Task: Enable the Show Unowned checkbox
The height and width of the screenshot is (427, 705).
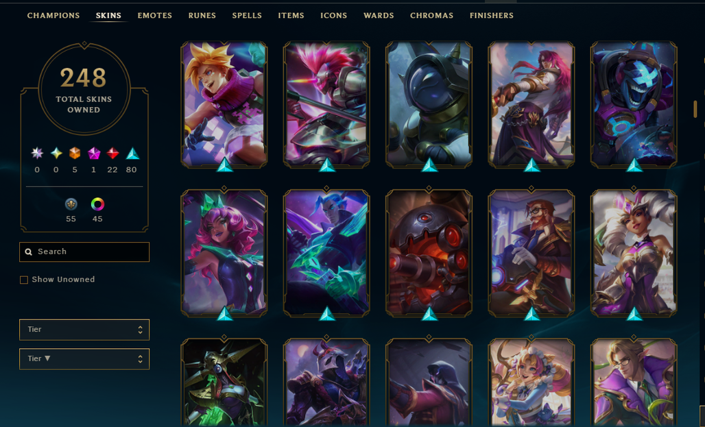Action: pos(24,280)
